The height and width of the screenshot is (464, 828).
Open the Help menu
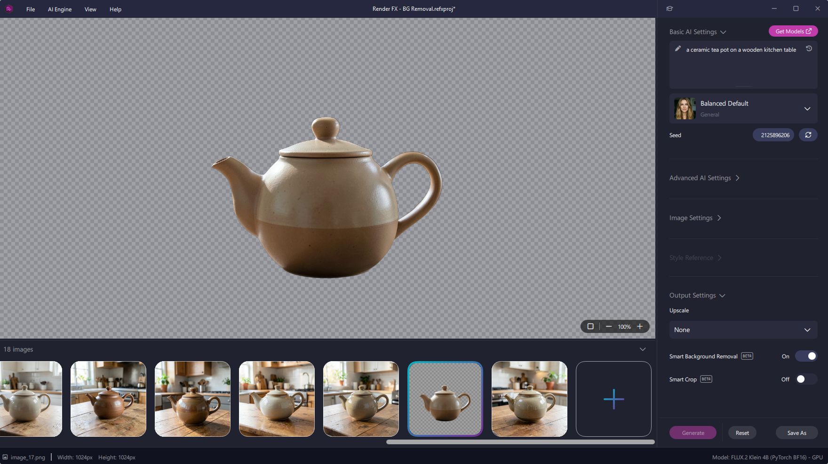115,9
